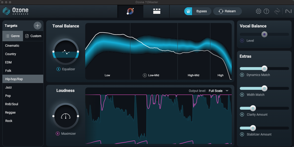Toggle the Maximizer module power
This screenshot has width=294, height=147.
[58, 134]
